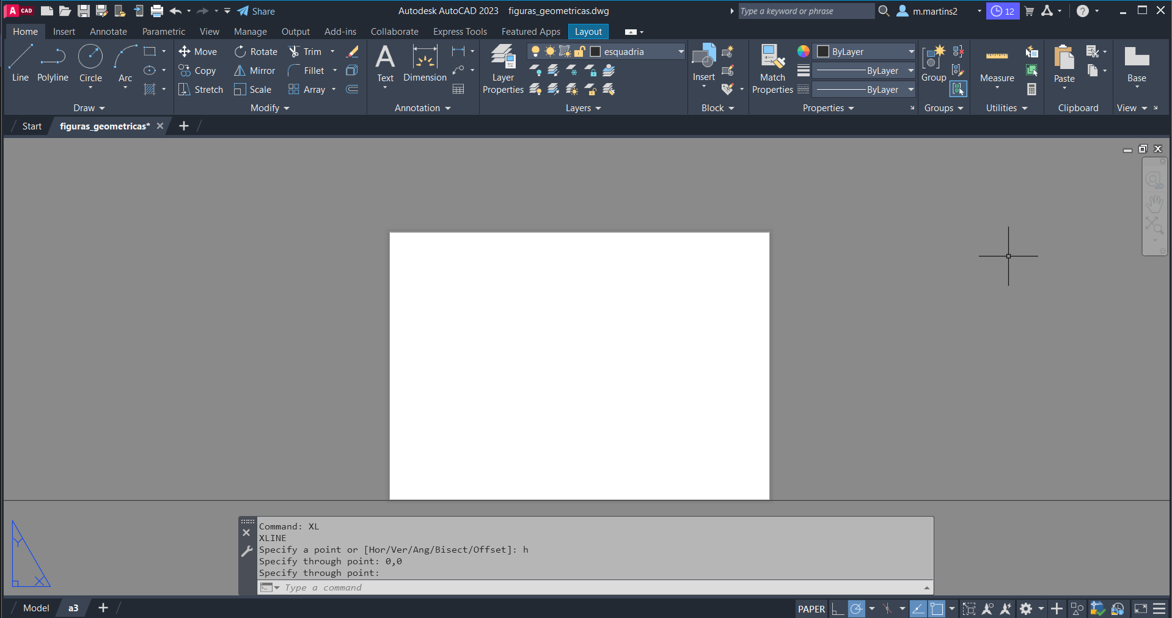Select the Ellipse tool icon
The width and height of the screenshot is (1172, 618).
click(x=150, y=70)
